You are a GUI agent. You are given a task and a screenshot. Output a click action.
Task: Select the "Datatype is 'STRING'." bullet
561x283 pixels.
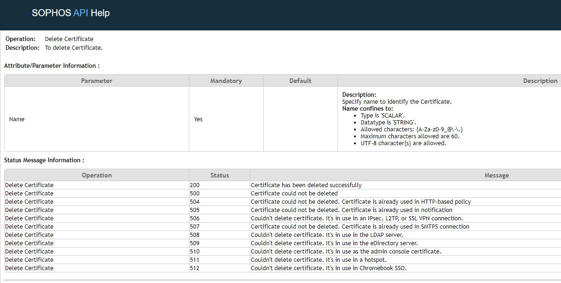tap(389, 123)
